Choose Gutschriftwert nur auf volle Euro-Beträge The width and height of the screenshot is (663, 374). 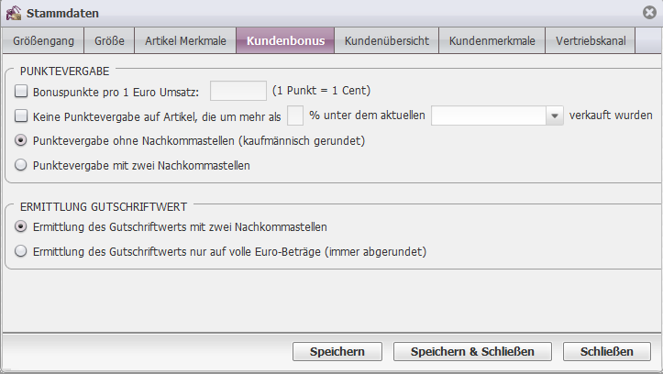[21, 251]
